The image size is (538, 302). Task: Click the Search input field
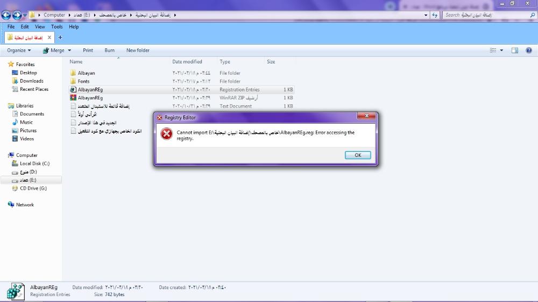pos(485,15)
